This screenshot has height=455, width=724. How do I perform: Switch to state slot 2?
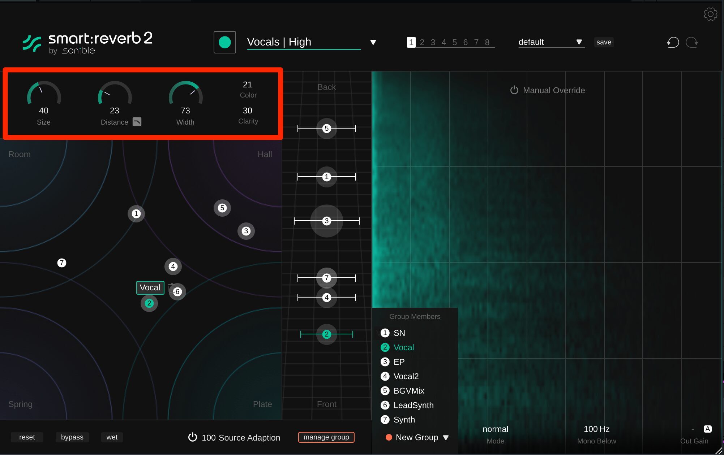pos(422,42)
